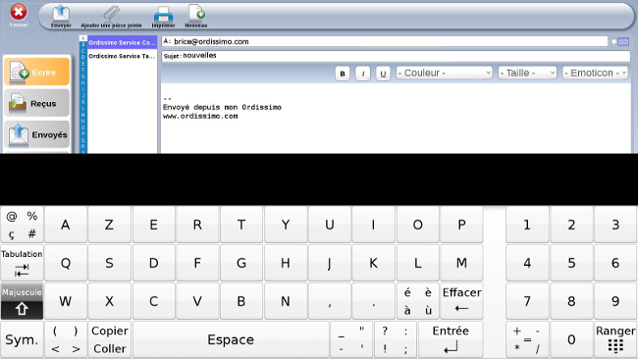This screenshot has width=638, height=359.
Task: Toggle bold formatting with B button
Action: 343,74
